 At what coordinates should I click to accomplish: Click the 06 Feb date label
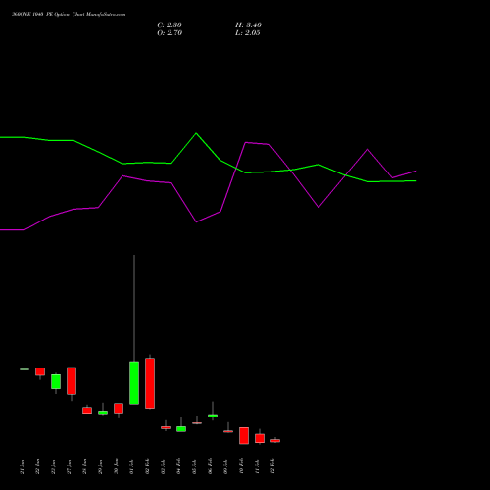pyautogui.click(x=211, y=466)
